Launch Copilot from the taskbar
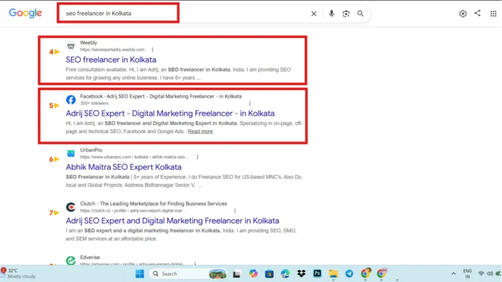Viewport: 502px width, 282px height. tap(253, 274)
